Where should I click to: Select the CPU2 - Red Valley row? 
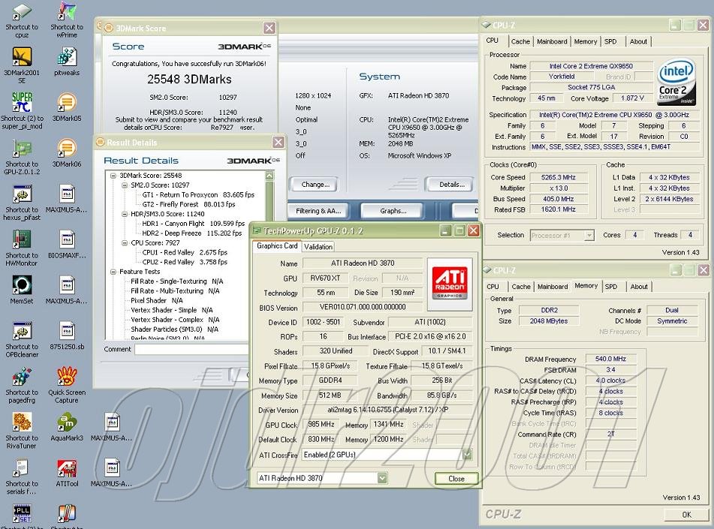pyautogui.click(x=185, y=262)
